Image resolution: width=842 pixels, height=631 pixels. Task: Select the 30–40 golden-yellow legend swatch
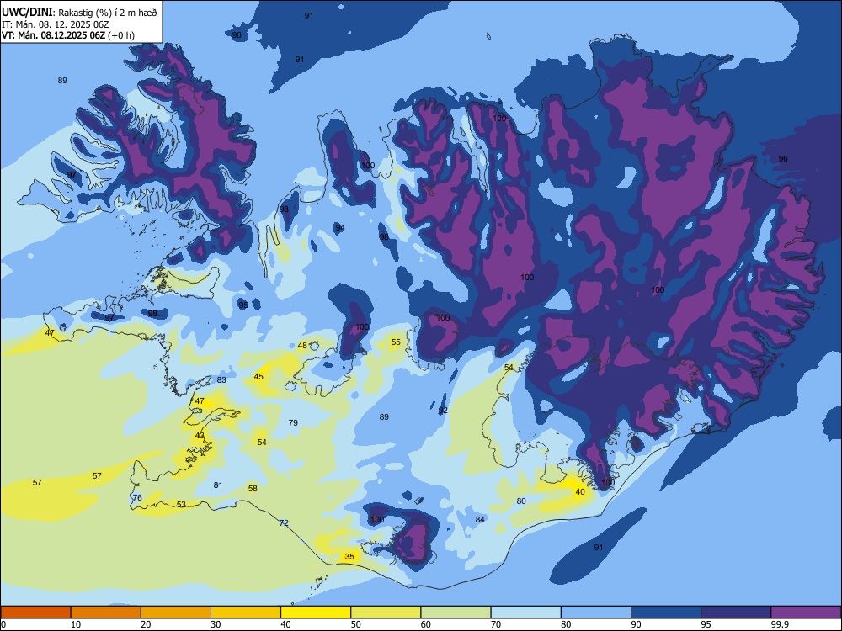click(246, 612)
